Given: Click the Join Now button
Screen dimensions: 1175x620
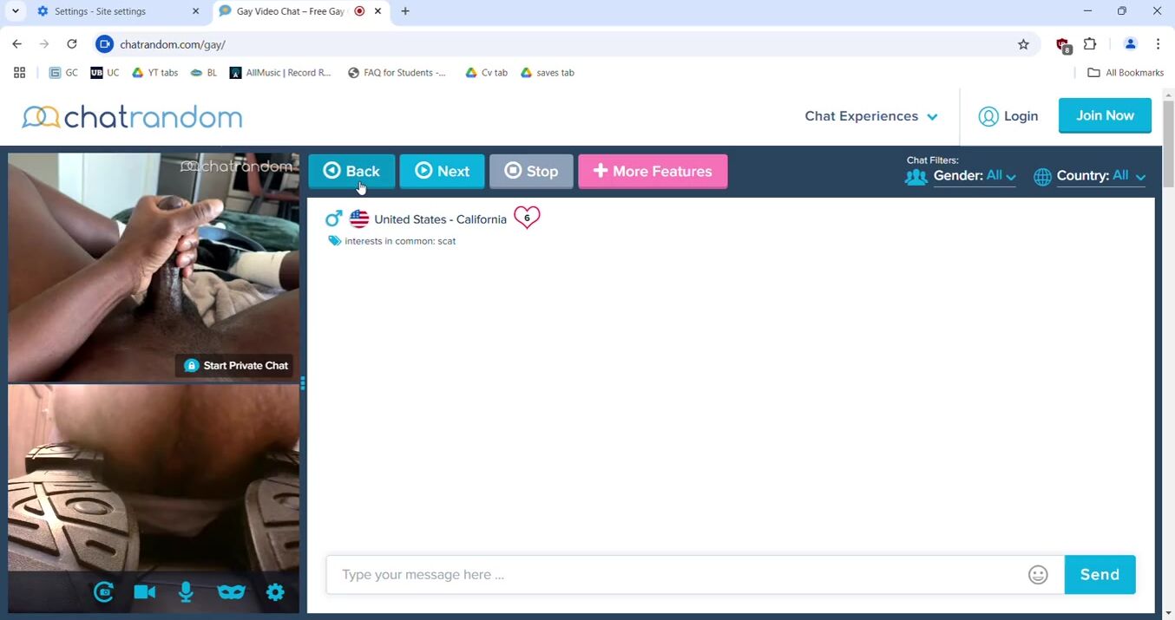Looking at the screenshot, I should pos(1105,115).
